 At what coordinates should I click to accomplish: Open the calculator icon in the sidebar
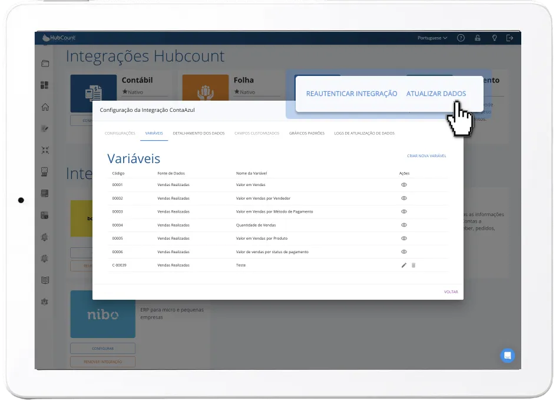[45, 215]
